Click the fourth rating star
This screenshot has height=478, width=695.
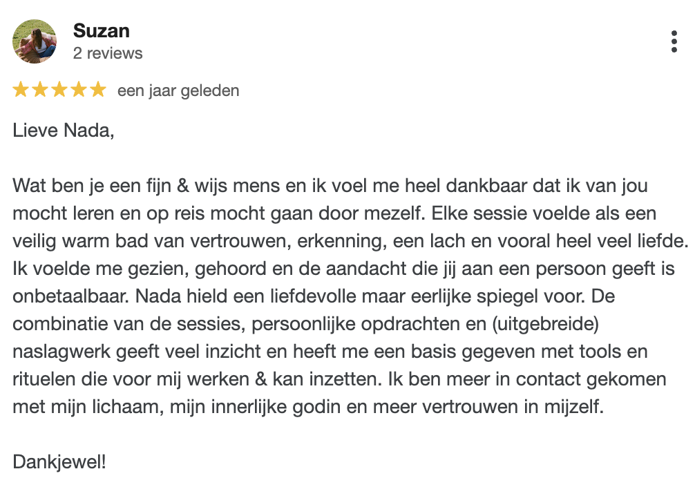(x=79, y=90)
